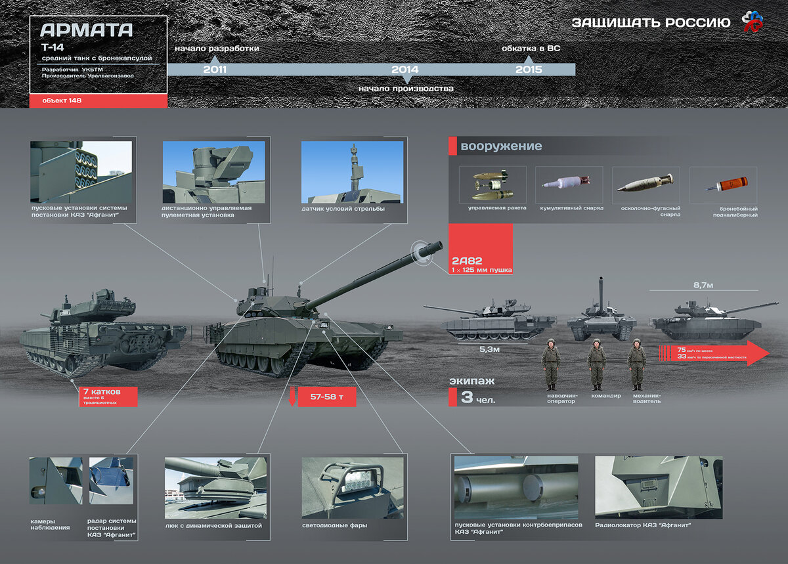The image size is (788, 564).
Task: Click the командир soldier figure
Action: point(596,364)
